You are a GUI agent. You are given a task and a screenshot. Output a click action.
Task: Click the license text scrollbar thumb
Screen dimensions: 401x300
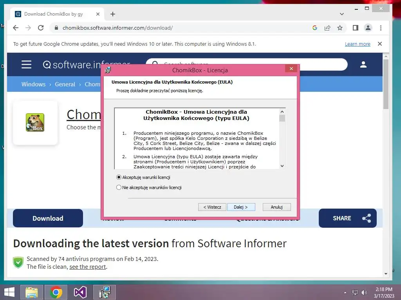(282, 118)
